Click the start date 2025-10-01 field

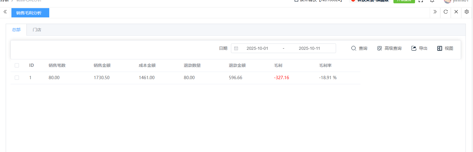coord(257,48)
